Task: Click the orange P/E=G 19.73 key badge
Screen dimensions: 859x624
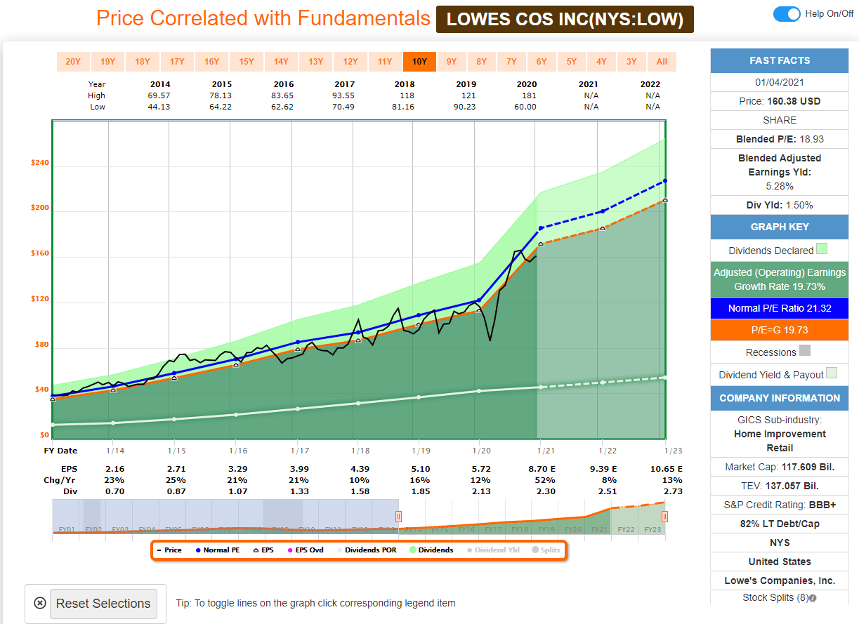Action: click(779, 329)
